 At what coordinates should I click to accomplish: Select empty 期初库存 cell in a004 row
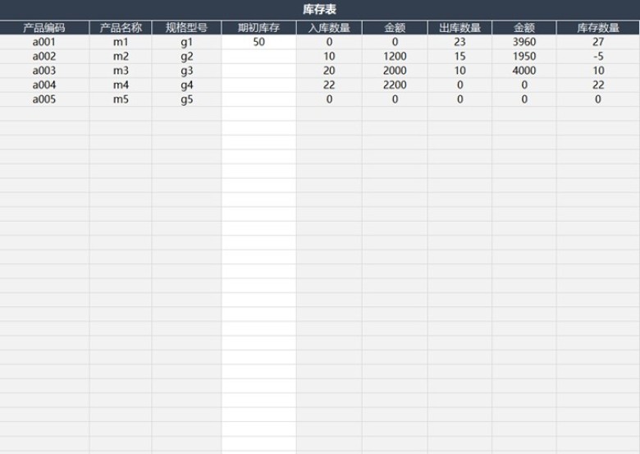tap(258, 85)
